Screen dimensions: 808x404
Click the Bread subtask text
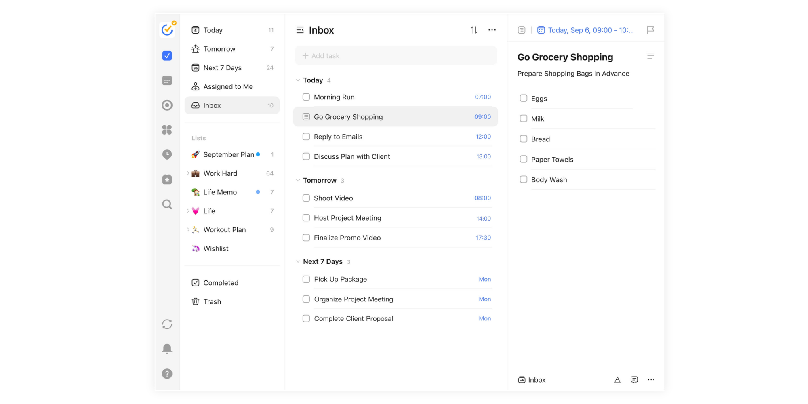tap(541, 139)
